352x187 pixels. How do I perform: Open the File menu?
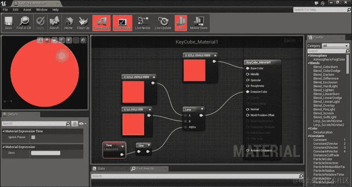click(5, 10)
